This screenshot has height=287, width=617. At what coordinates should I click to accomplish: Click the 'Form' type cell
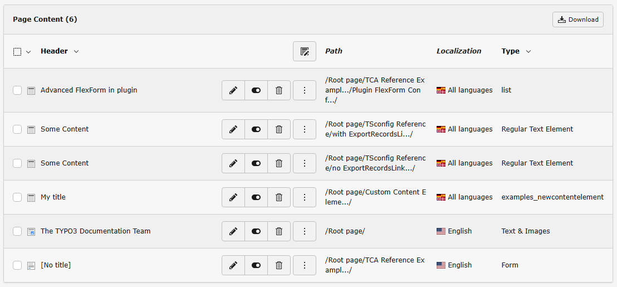(510, 265)
